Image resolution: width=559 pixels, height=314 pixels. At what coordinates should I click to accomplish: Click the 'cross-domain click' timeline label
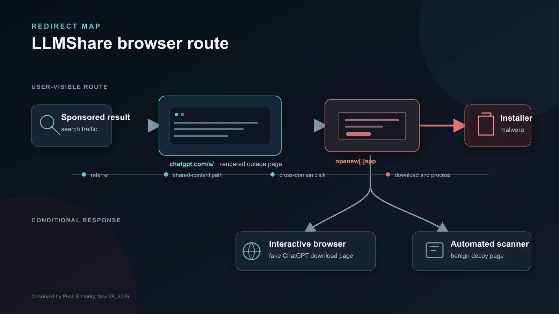pos(302,175)
